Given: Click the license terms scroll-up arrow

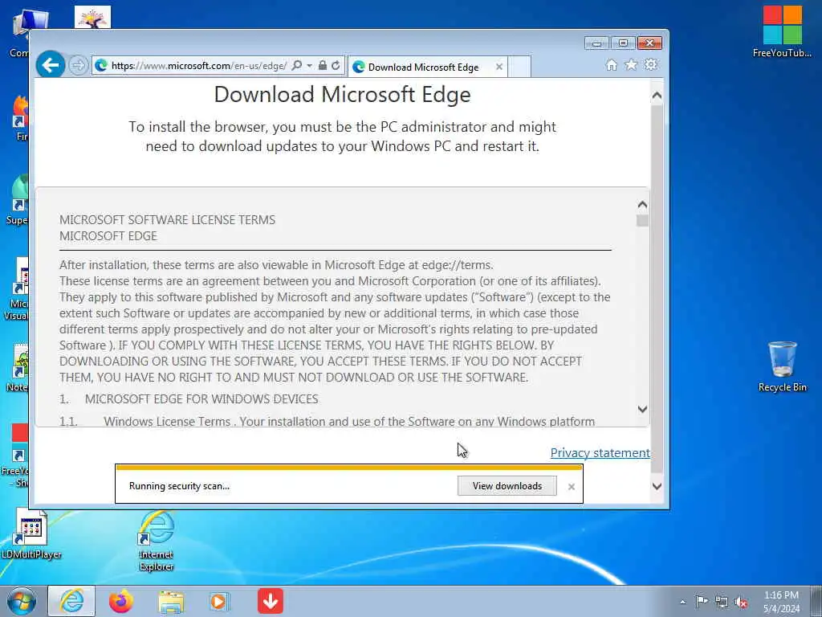Looking at the screenshot, I should (642, 205).
